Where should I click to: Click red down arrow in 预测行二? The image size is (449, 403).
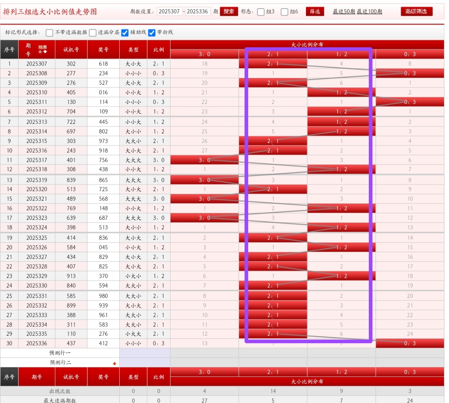click(114, 363)
